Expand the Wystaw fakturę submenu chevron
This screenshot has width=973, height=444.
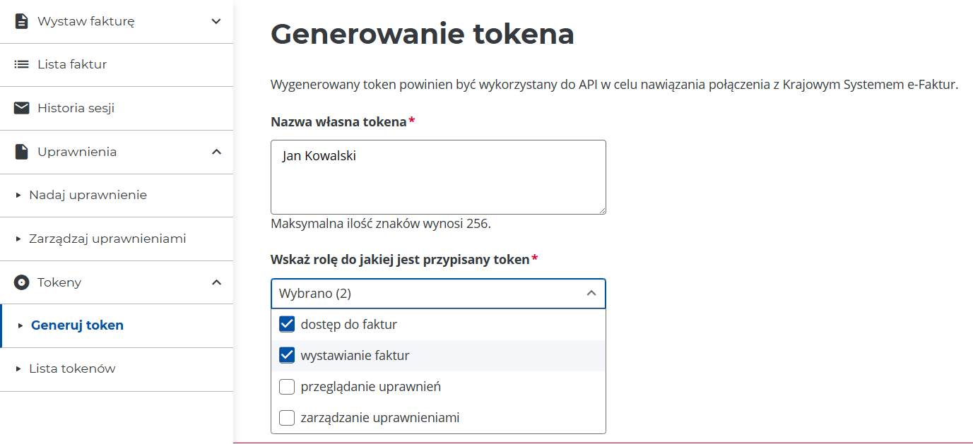pyautogui.click(x=216, y=21)
